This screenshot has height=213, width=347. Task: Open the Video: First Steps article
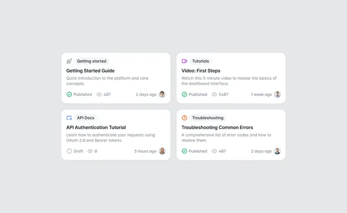pos(201,71)
